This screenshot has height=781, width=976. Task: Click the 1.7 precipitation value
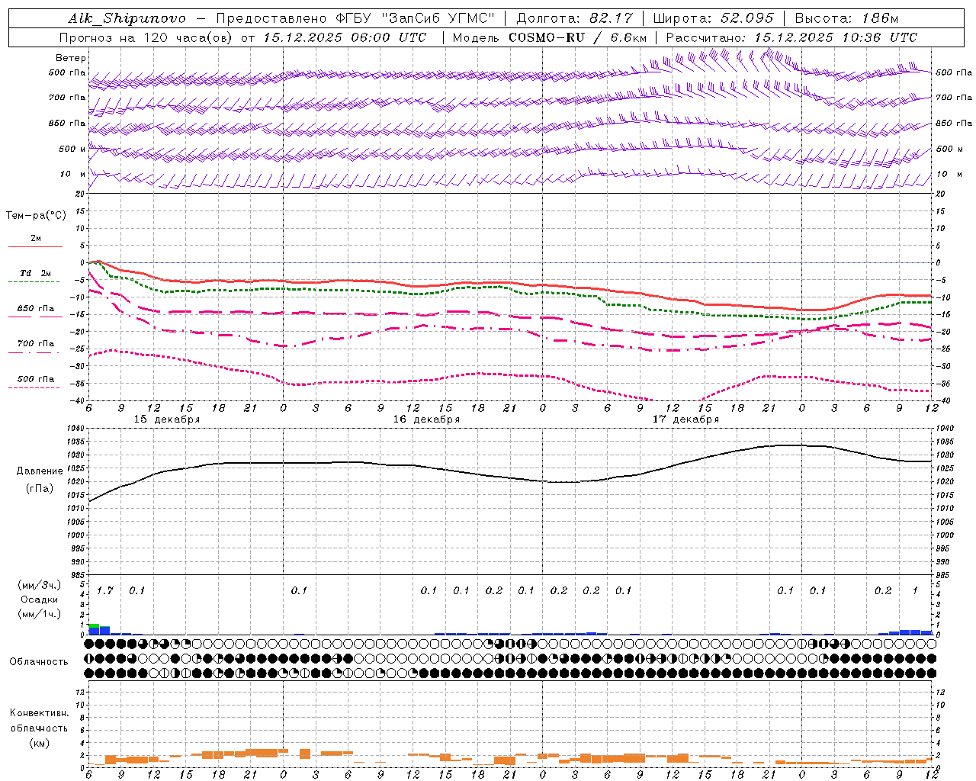pos(104,590)
